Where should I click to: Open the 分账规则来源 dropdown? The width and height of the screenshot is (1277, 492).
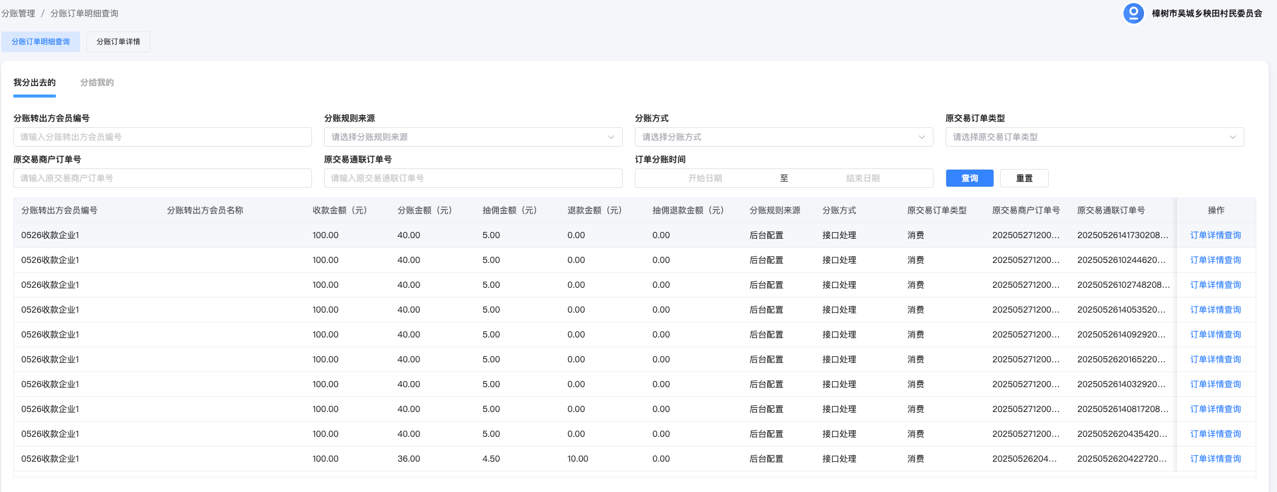click(473, 137)
